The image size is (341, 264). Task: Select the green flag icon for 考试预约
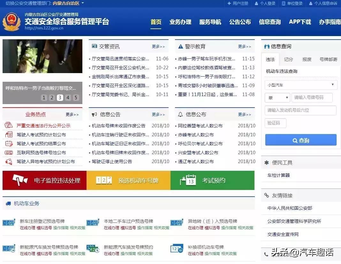click(188, 180)
